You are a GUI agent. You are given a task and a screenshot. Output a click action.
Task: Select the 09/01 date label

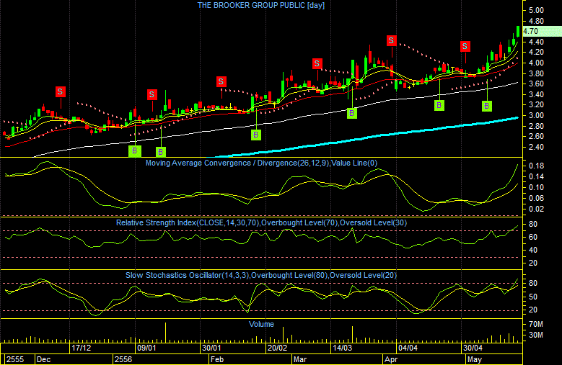146,348
